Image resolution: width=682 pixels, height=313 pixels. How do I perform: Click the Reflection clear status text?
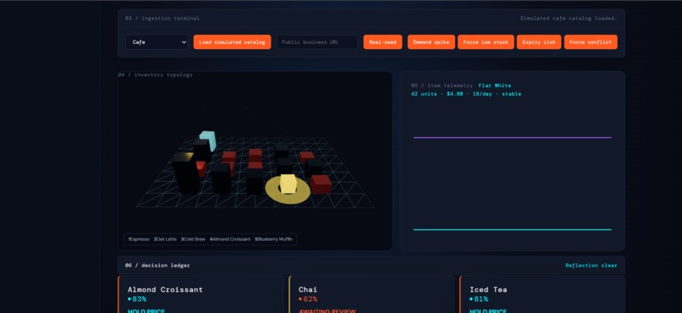(591, 265)
